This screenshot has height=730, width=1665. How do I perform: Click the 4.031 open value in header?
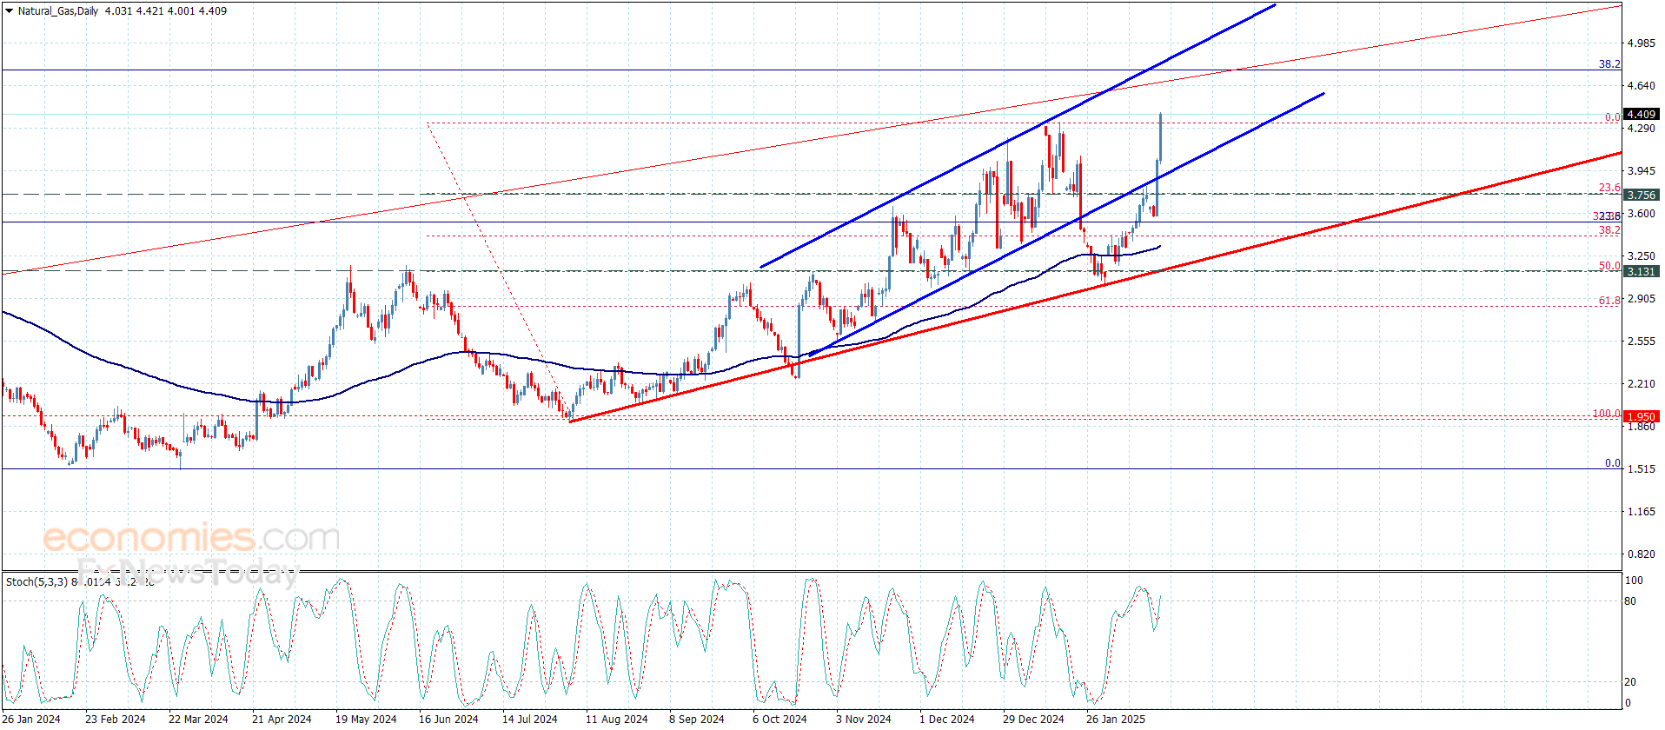pos(118,11)
